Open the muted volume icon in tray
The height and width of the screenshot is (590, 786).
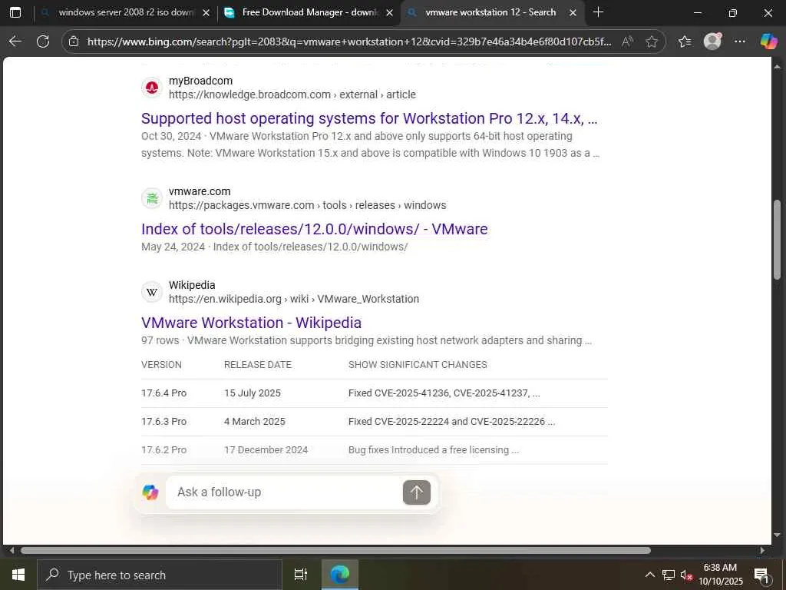coord(687,575)
